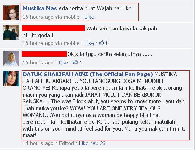Show who liked: count 1 on 'tergoda i' comment
195x150 pixels.
click(x=107, y=43)
